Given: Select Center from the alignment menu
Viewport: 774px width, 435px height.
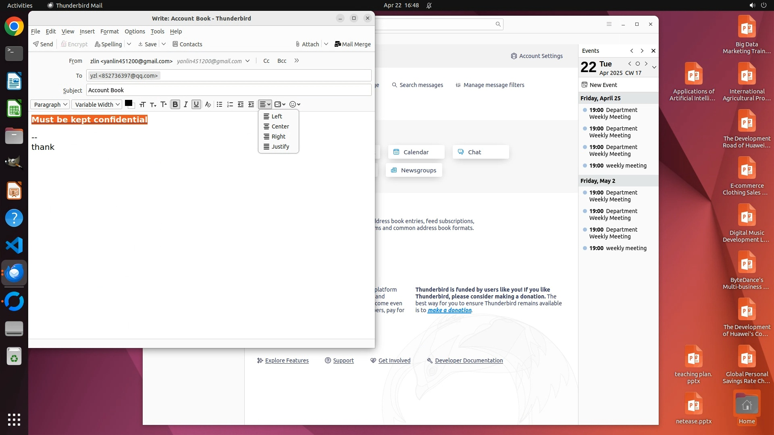Looking at the screenshot, I should point(280,126).
